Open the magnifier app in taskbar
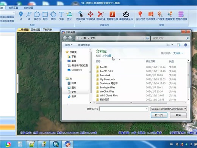197x148 pixels. (56, 144)
